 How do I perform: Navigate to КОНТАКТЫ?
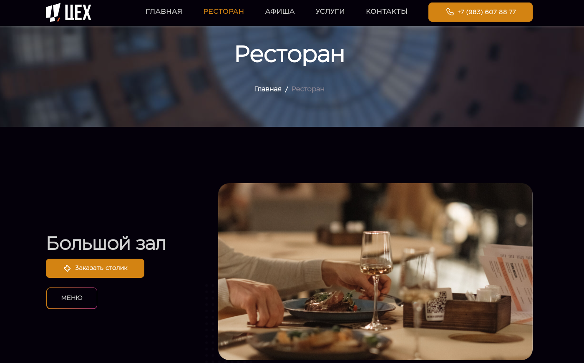click(x=387, y=12)
